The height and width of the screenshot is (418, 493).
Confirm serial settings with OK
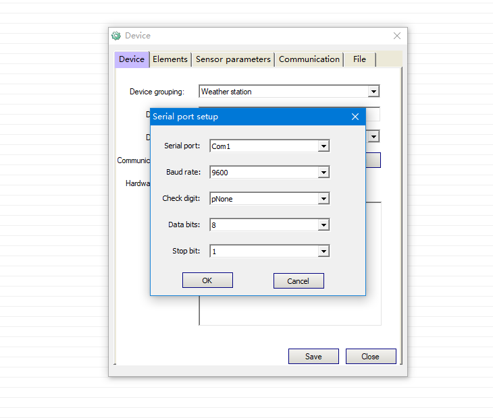point(207,280)
